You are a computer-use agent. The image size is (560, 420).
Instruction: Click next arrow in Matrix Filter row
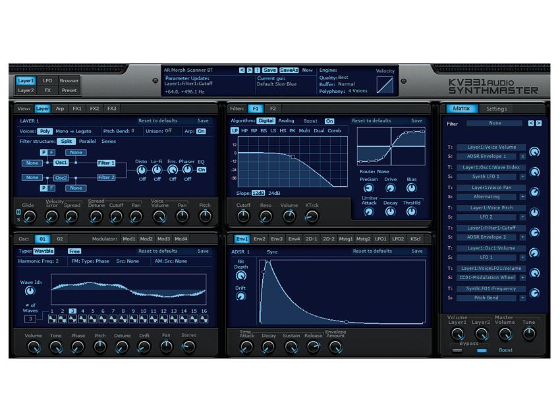538,123
